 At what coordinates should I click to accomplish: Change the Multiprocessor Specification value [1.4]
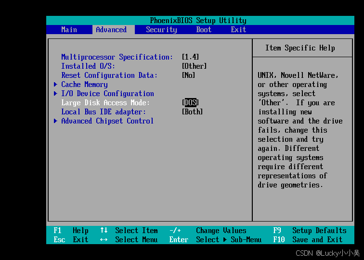click(190, 57)
